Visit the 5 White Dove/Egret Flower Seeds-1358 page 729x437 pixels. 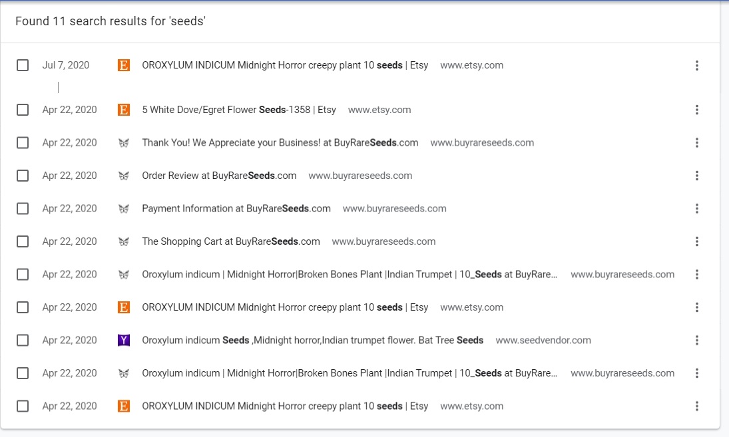(238, 110)
